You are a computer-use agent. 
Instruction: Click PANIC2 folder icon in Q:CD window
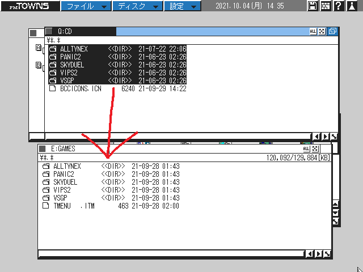(x=53, y=57)
